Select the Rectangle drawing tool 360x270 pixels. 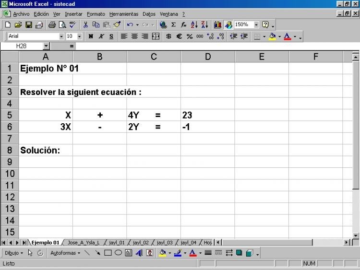coord(108,253)
